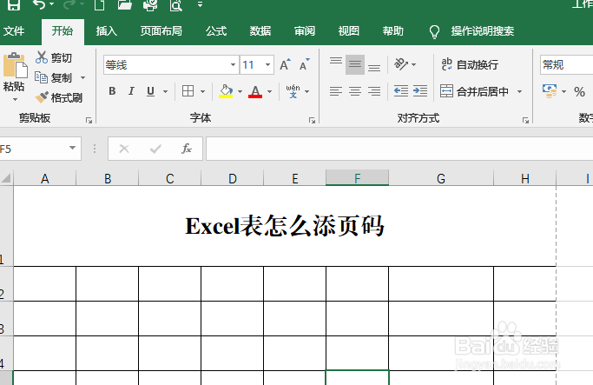The height and width of the screenshot is (385, 593).
Task: Open the 文件 menu tab
Action: coord(14,30)
